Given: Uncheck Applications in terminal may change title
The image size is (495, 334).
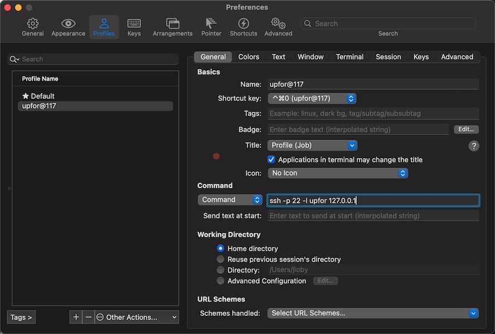Looking at the screenshot, I should click(x=271, y=160).
